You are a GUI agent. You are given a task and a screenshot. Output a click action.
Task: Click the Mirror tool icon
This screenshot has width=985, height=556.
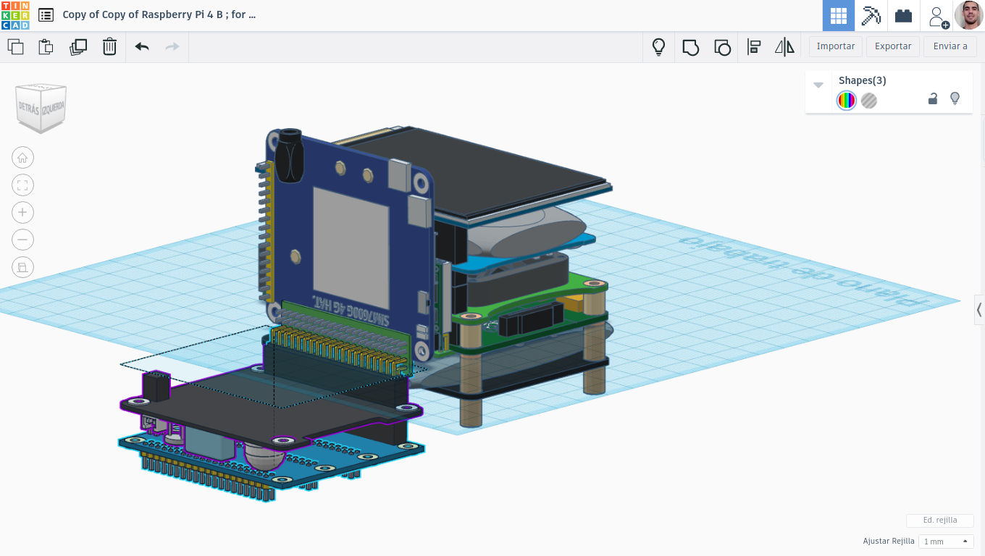[784, 47]
